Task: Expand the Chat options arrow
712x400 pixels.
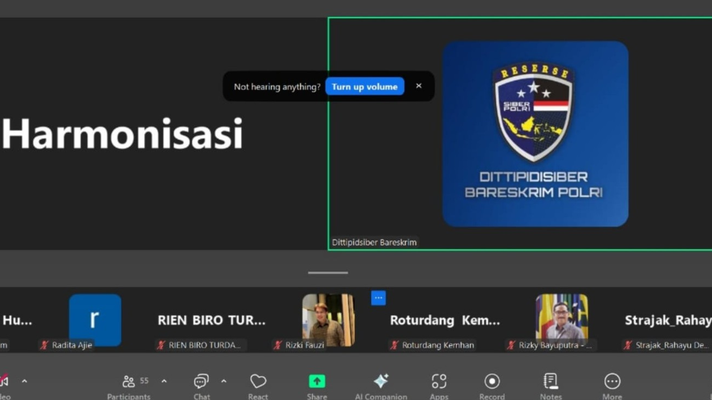Action: click(x=224, y=381)
